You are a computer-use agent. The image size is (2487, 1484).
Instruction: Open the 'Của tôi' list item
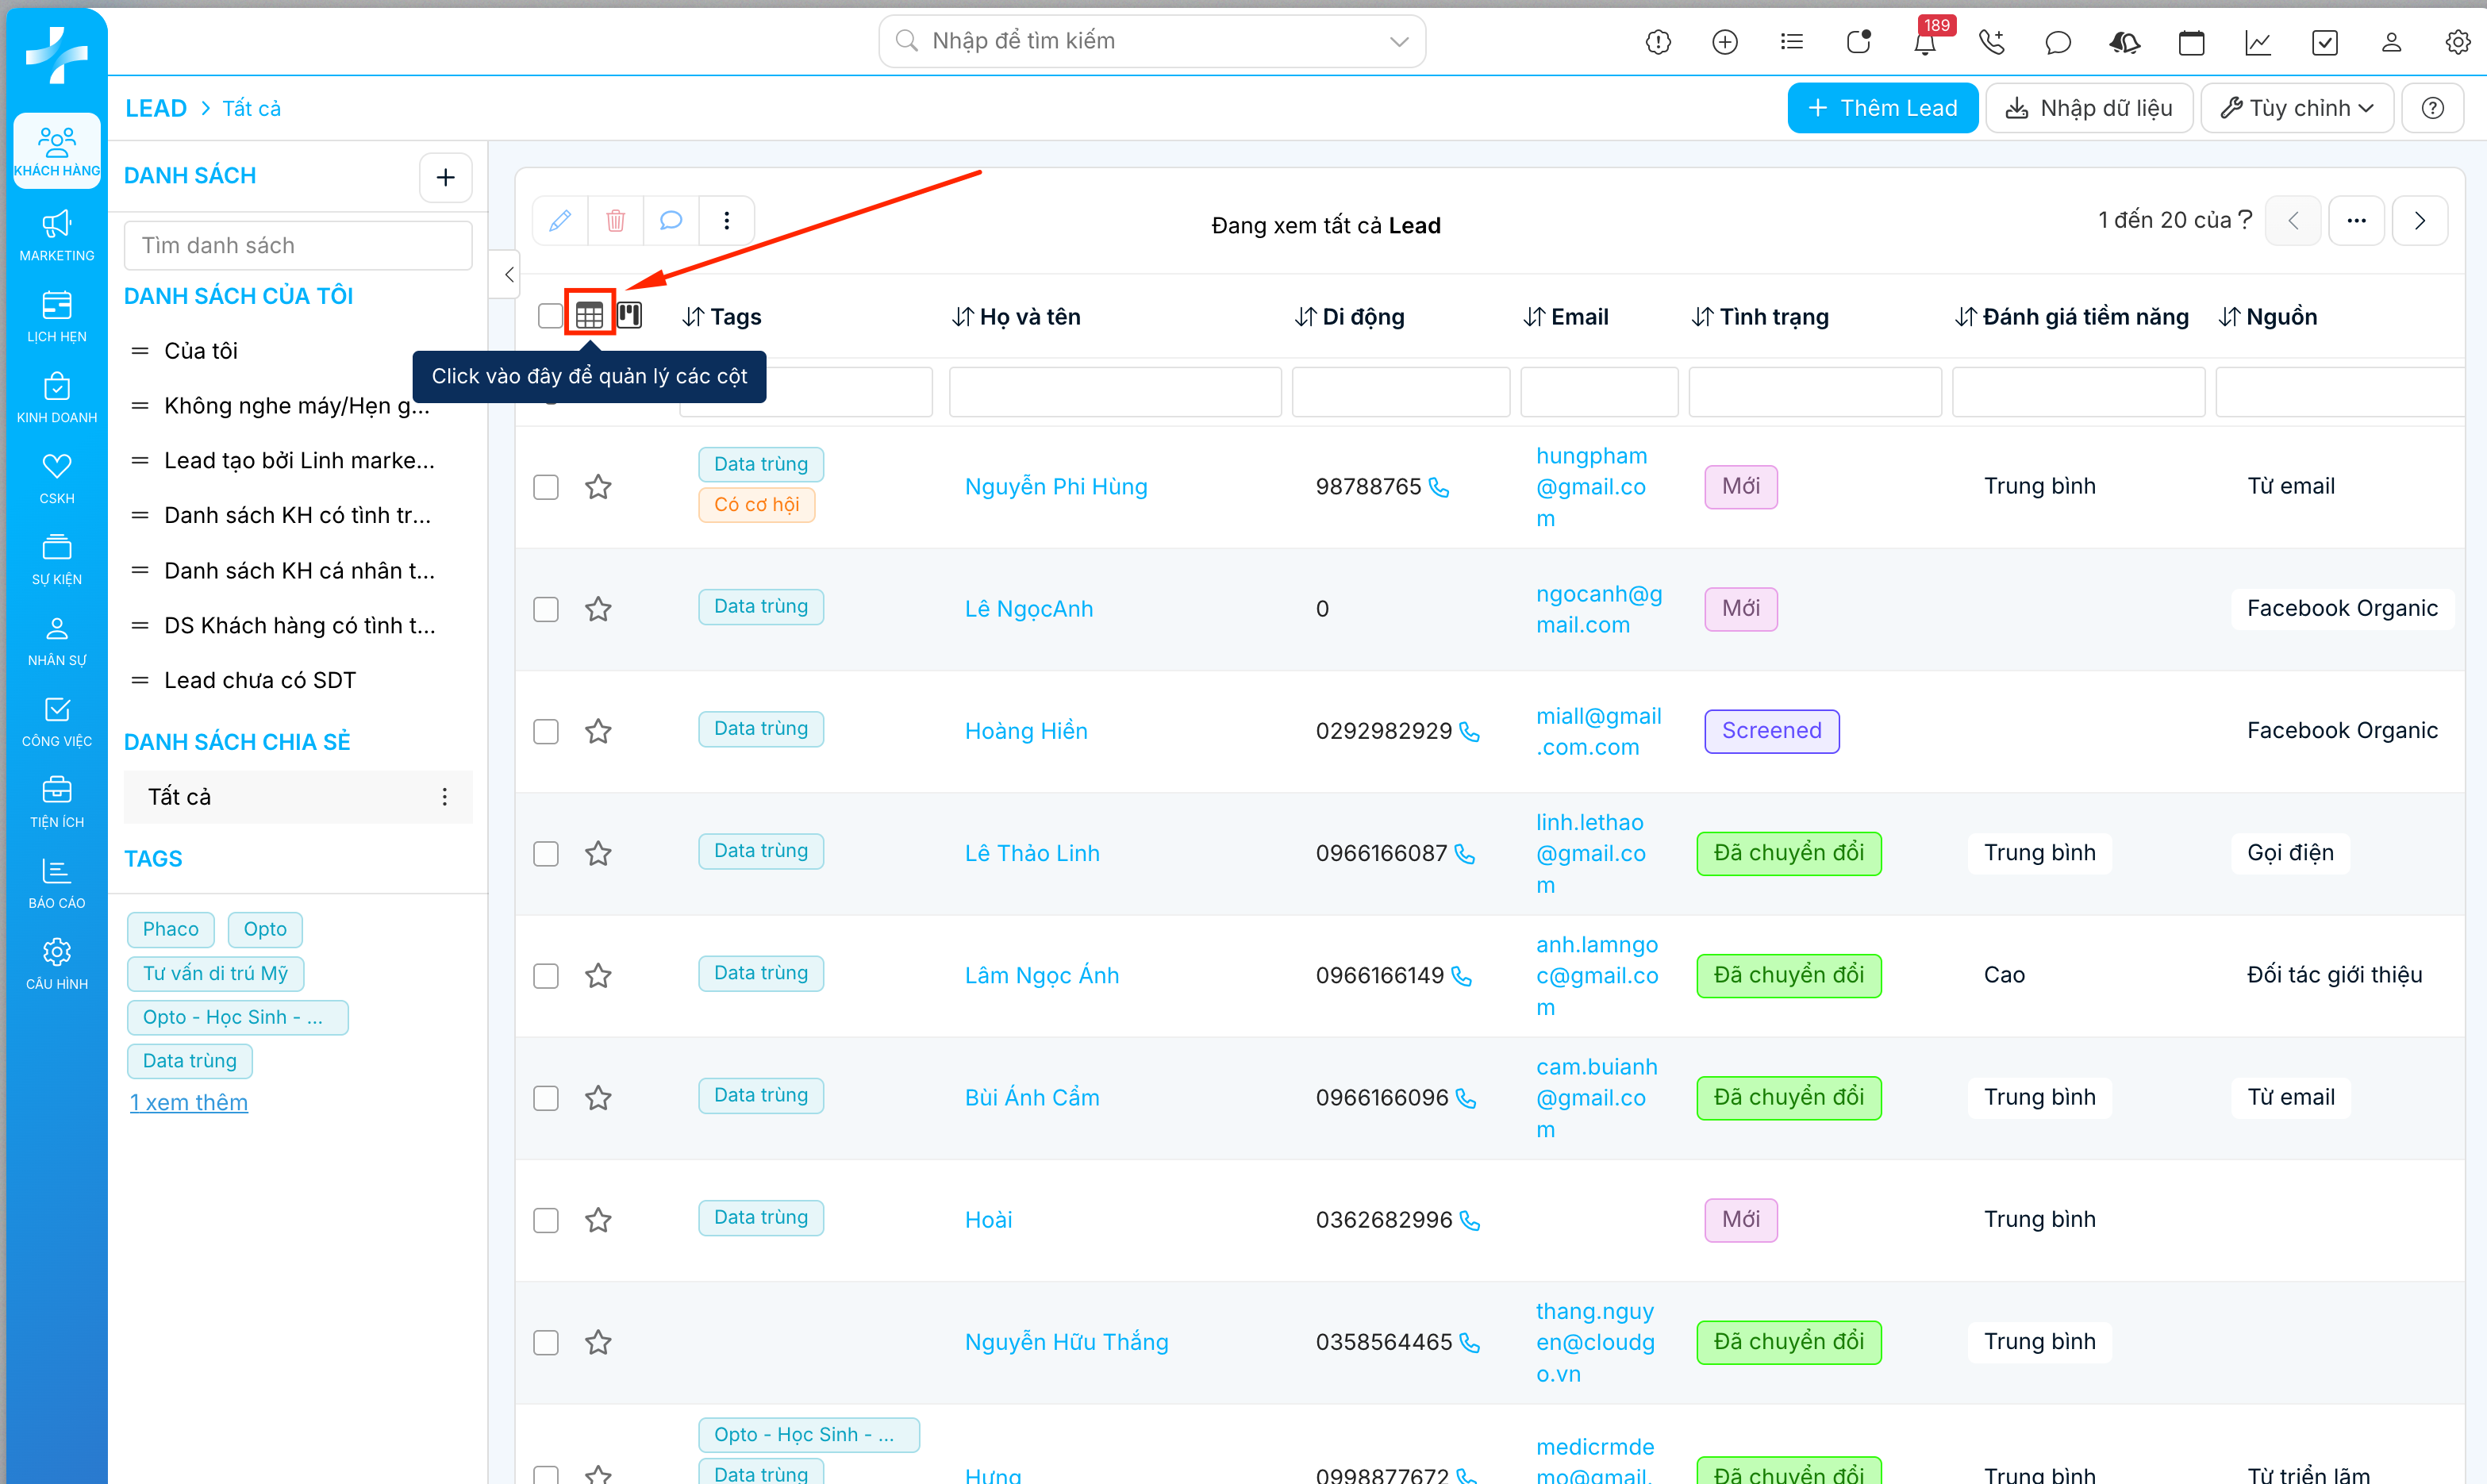click(x=200, y=351)
